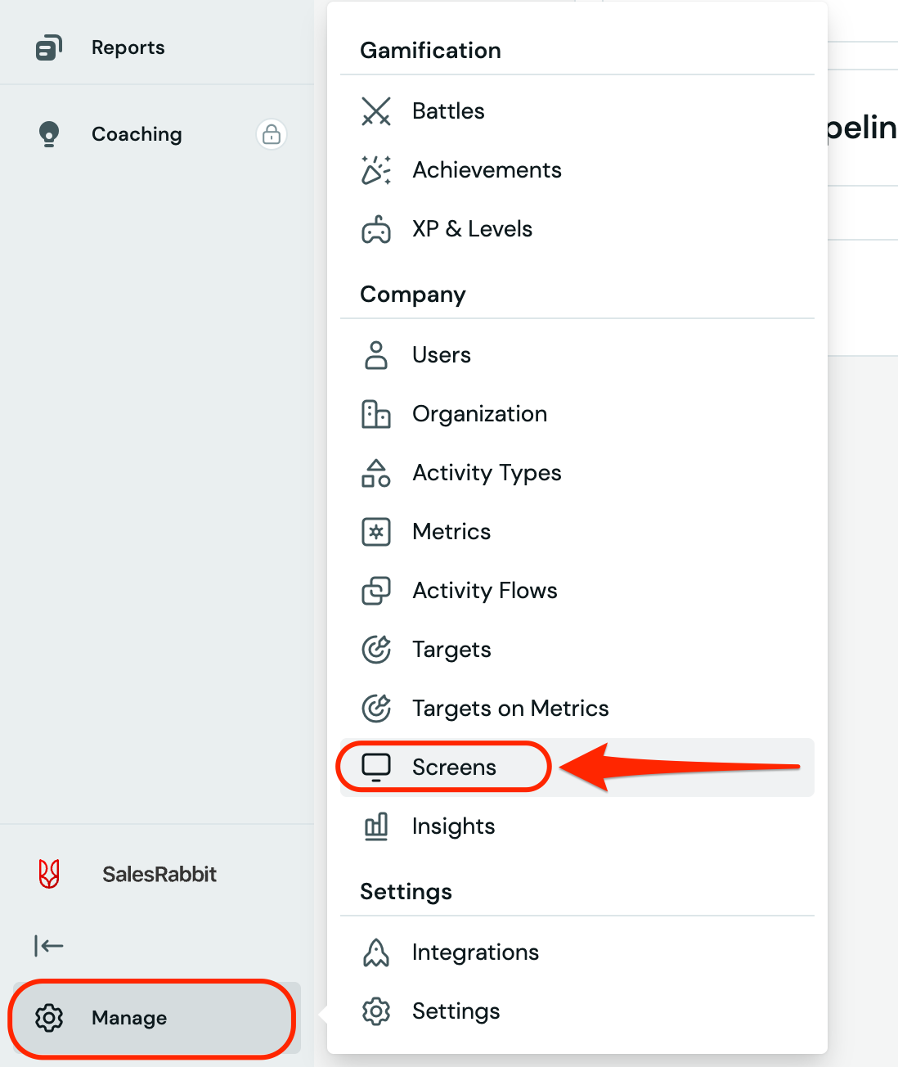Viewport: 898px width, 1067px height.
Task: Click the Battles crossed swords icon
Action: [x=376, y=111]
